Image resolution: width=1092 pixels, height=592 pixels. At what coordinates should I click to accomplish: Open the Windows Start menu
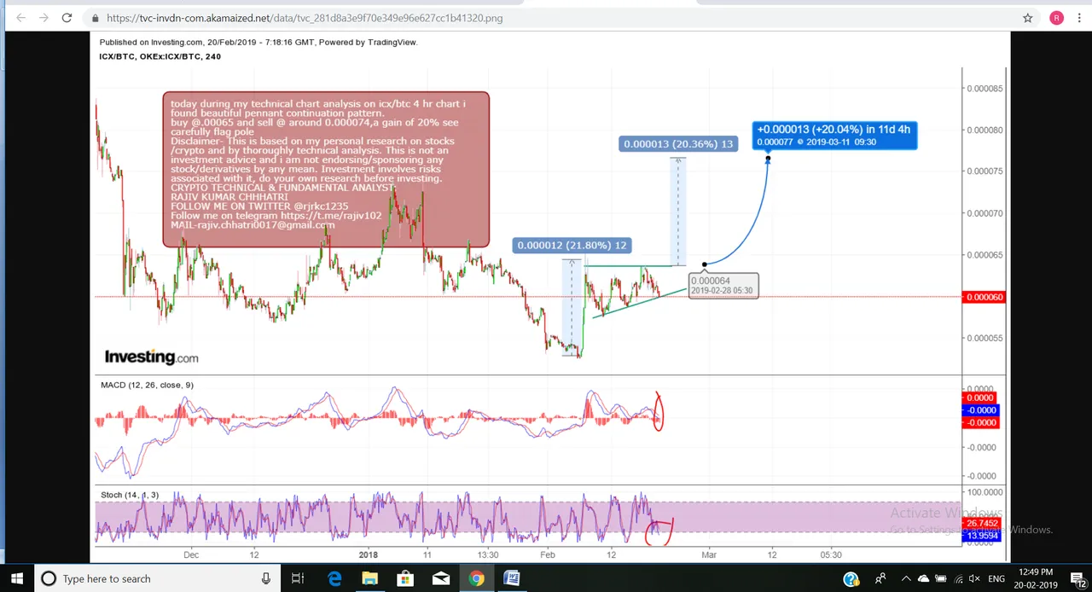pos(17,578)
